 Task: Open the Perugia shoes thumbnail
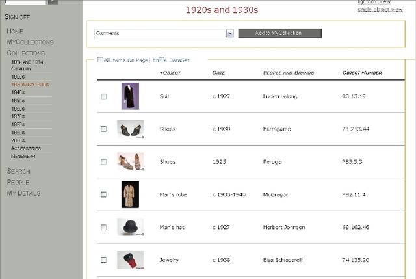131,162
